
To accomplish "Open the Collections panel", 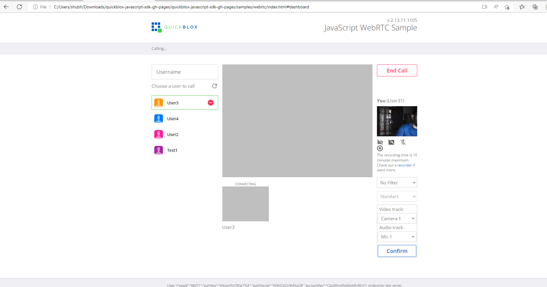I will (x=535, y=7).
